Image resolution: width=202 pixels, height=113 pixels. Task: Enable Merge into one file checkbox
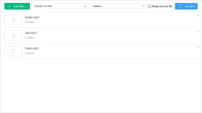[x=149, y=6]
